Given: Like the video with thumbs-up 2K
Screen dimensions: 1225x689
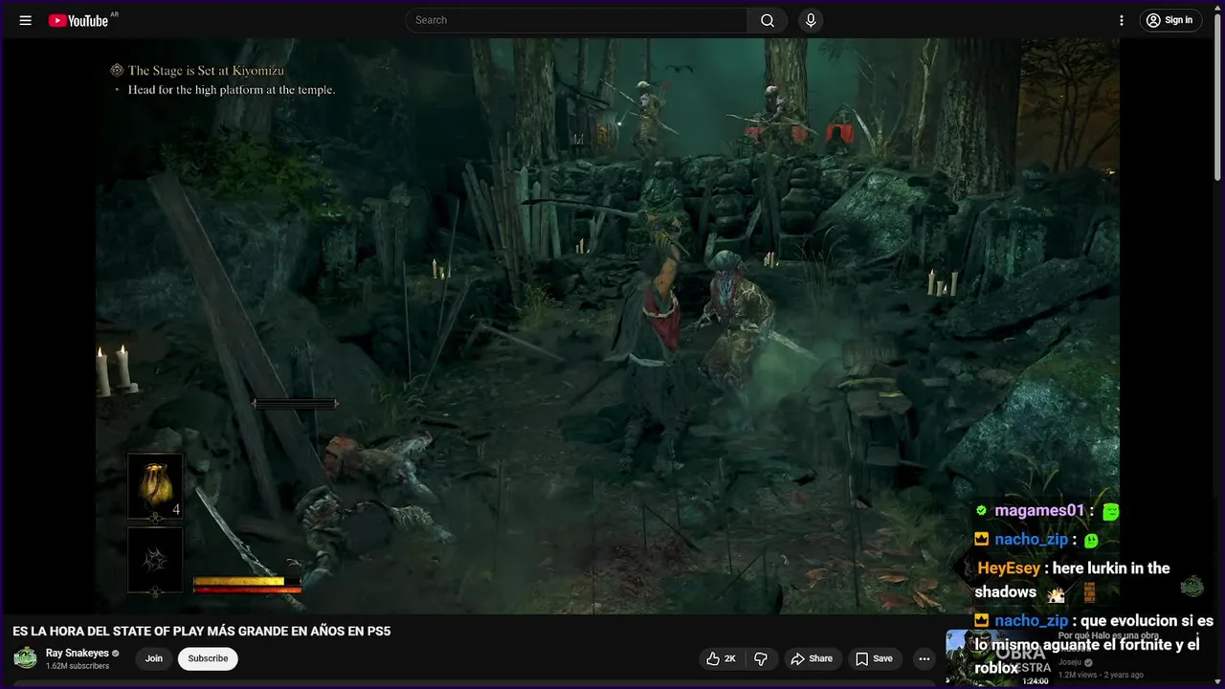Looking at the screenshot, I should 721,658.
